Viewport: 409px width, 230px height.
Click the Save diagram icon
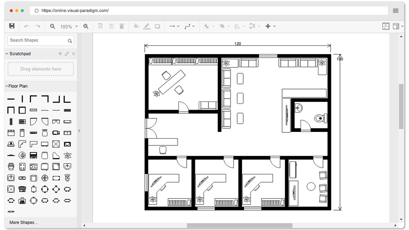[x=12, y=26]
